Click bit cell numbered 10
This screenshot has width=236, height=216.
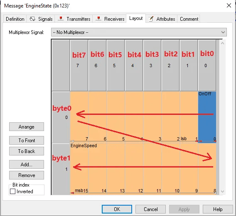(x=171, y=169)
